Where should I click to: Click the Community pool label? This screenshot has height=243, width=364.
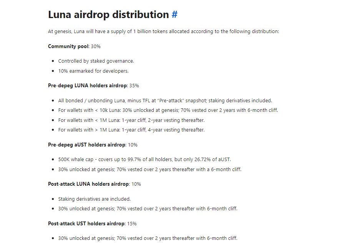(x=68, y=46)
